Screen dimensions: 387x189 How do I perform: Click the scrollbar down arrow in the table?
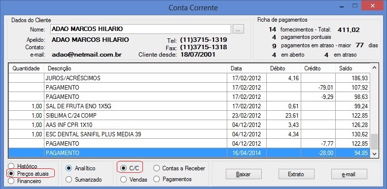tap(374, 154)
